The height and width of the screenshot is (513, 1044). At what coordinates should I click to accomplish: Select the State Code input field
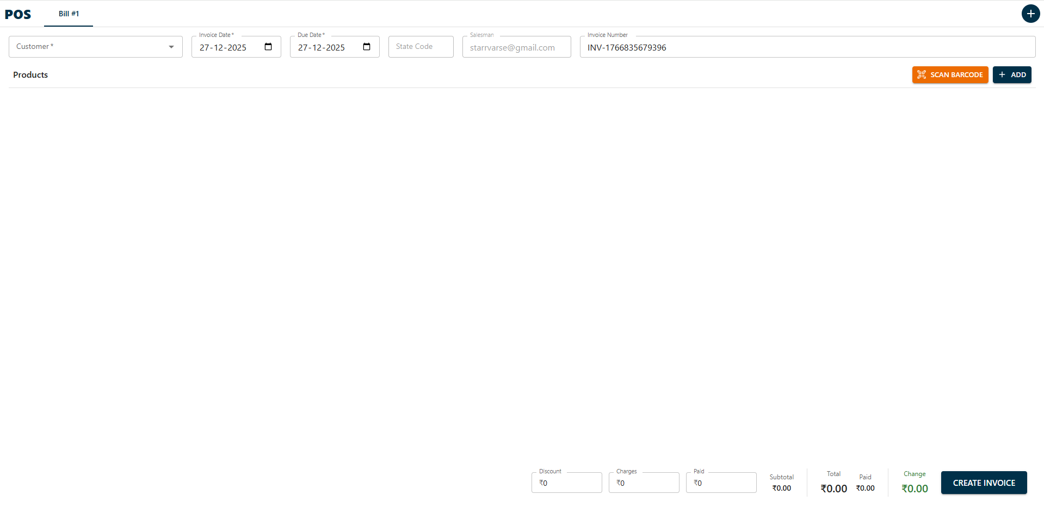coord(420,46)
